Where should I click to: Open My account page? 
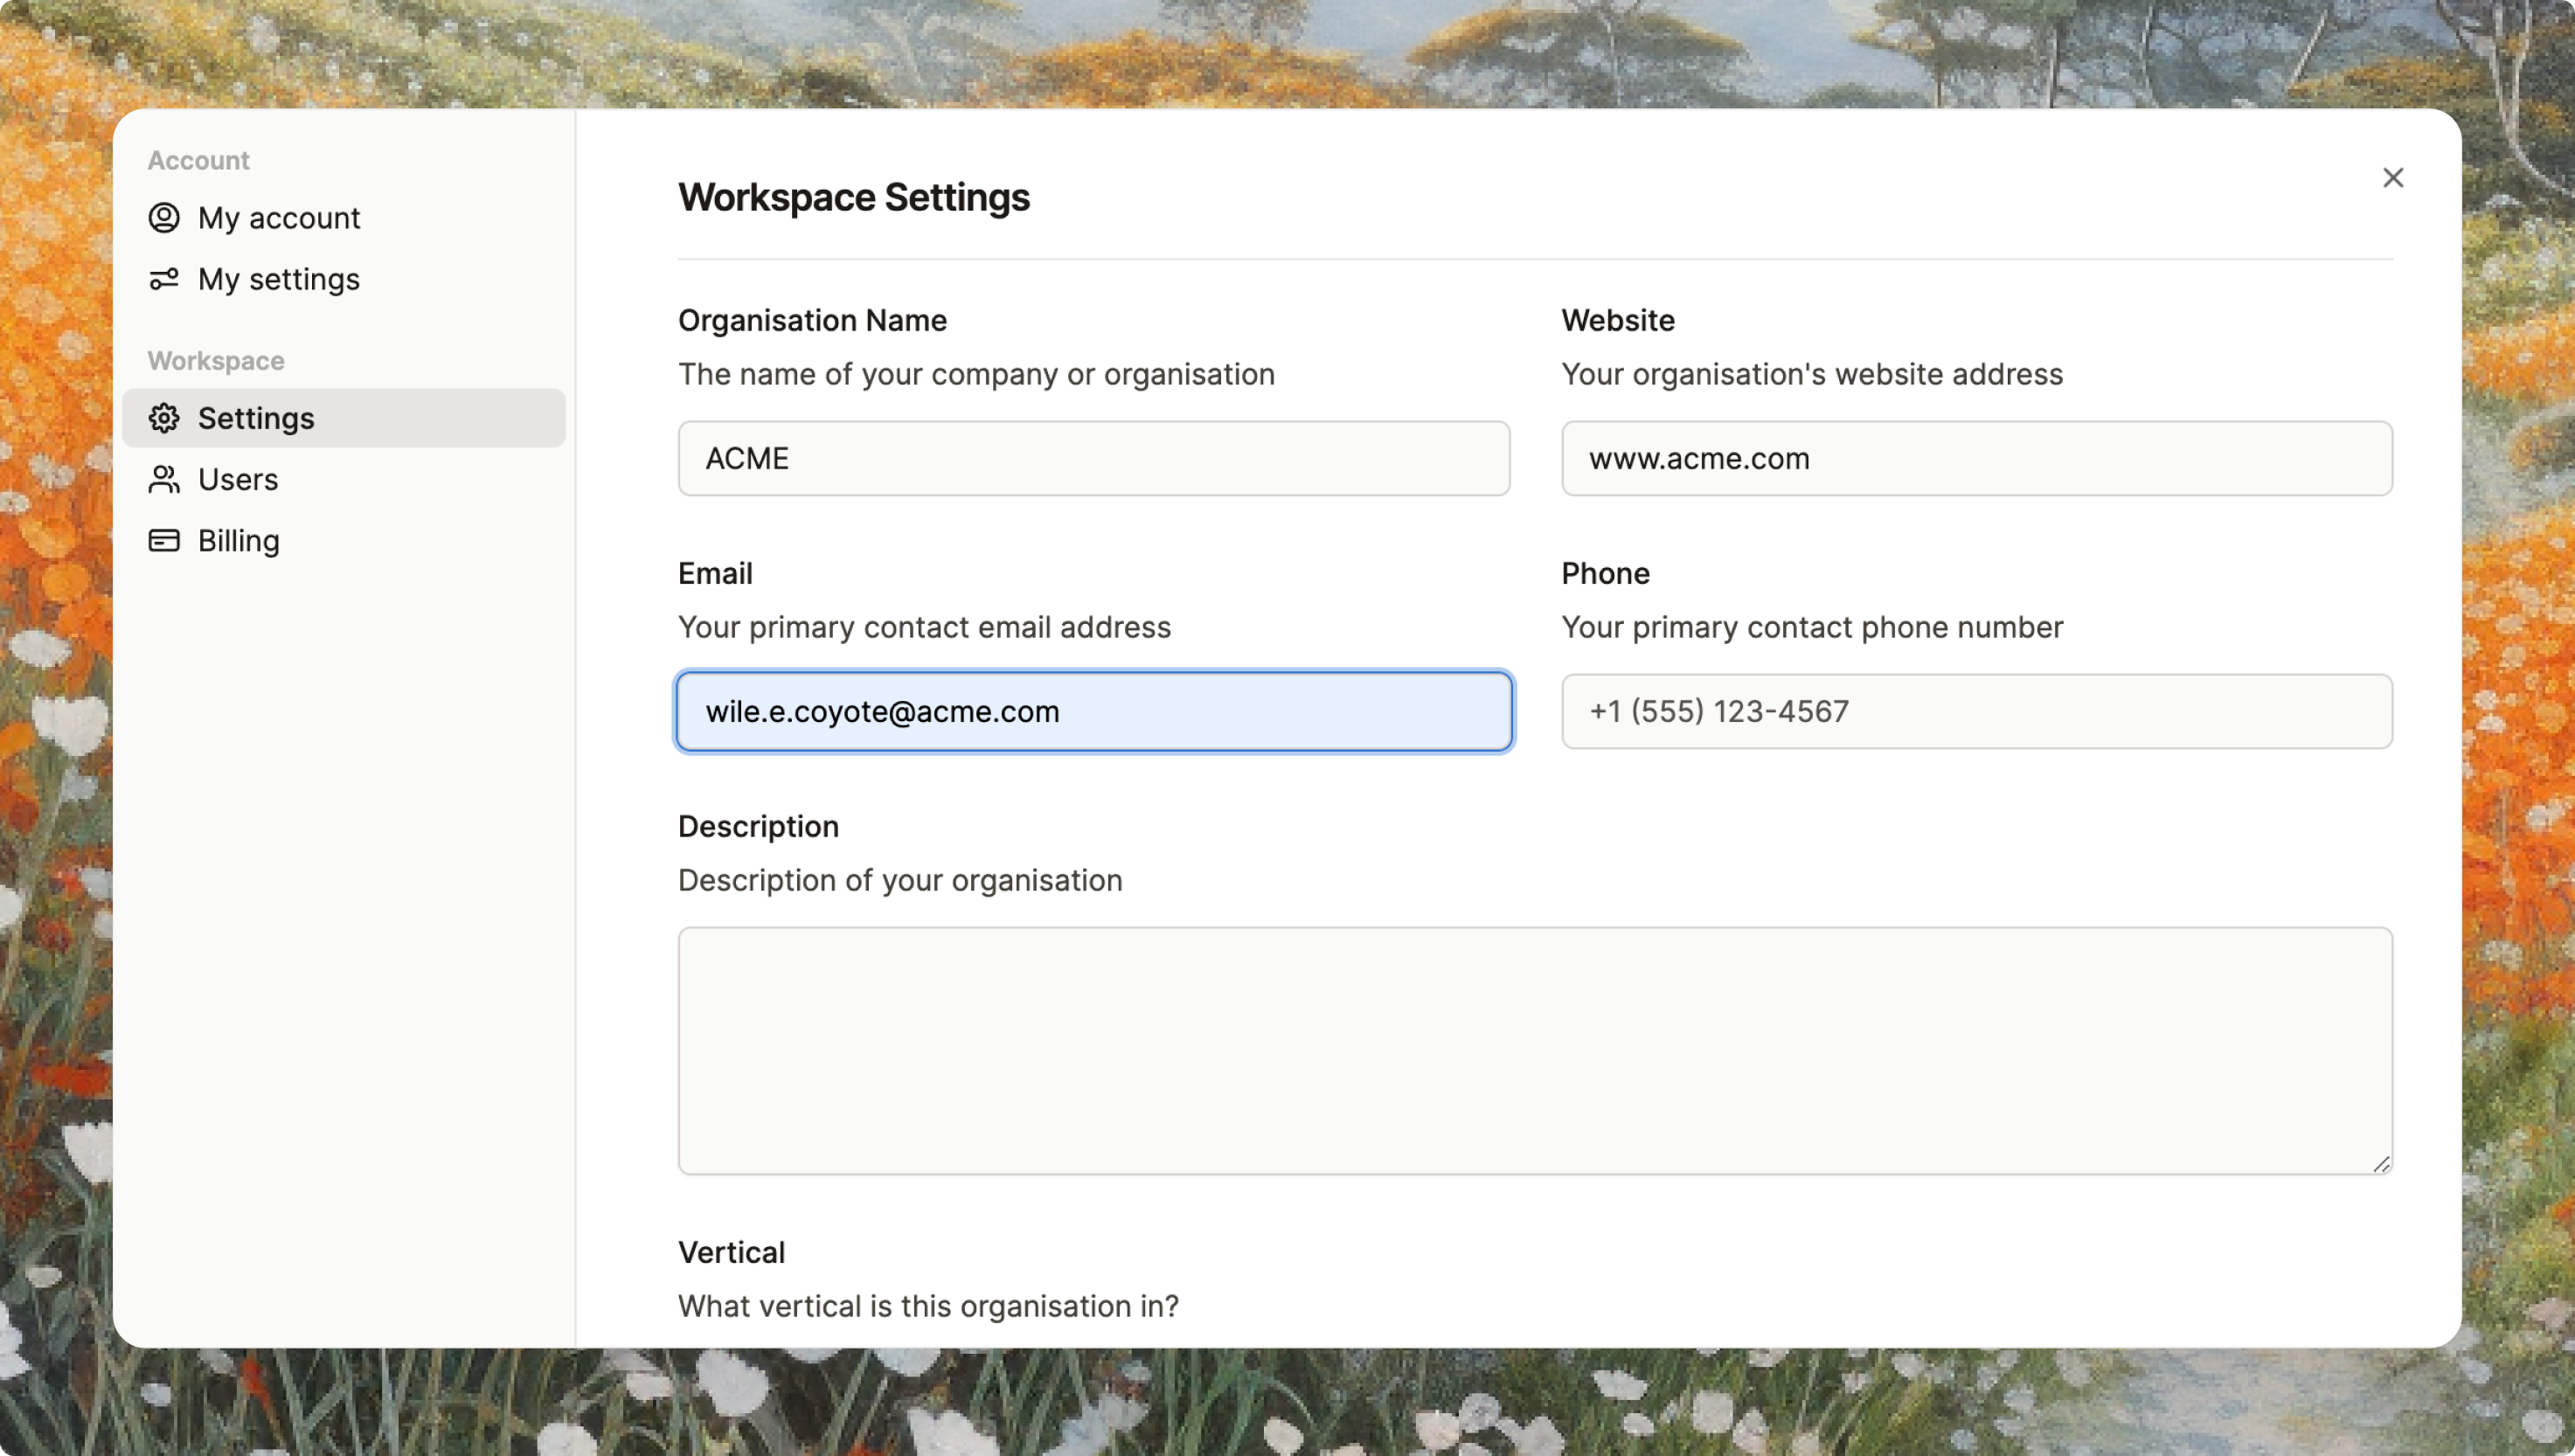pos(343,218)
